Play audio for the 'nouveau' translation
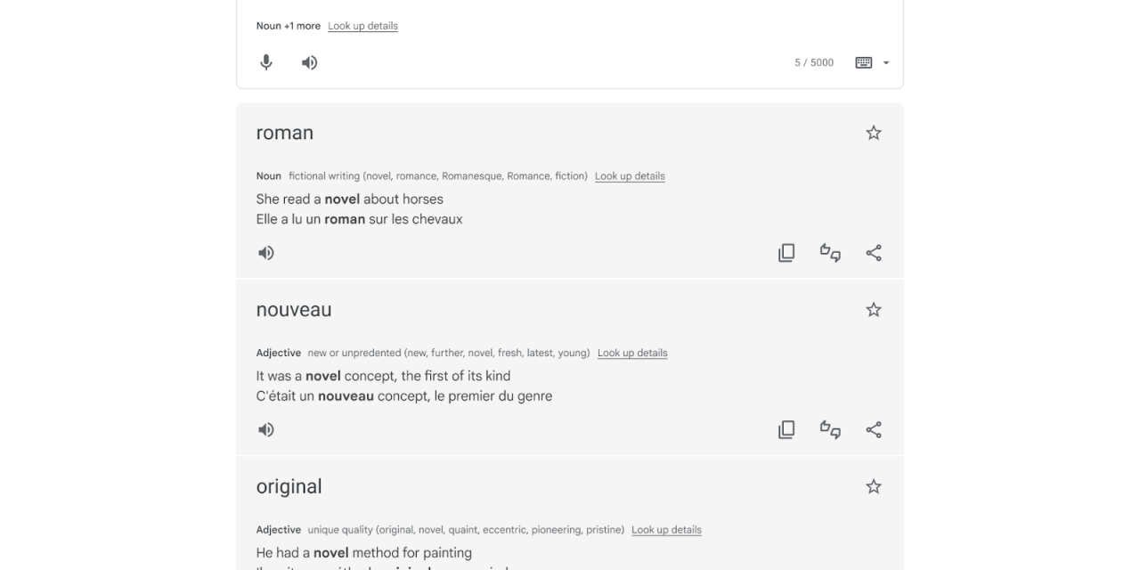This screenshot has width=1140, height=570. coord(266,430)
